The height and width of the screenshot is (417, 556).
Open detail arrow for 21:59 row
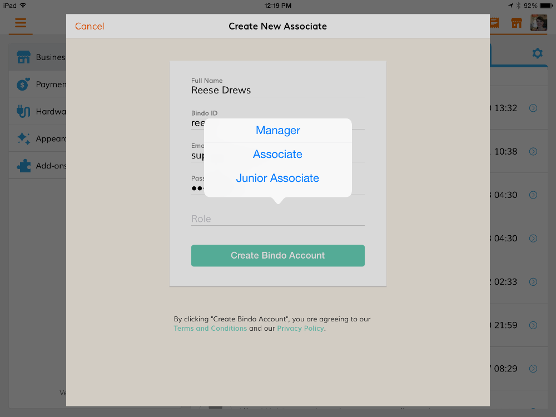tap(533, 325)
